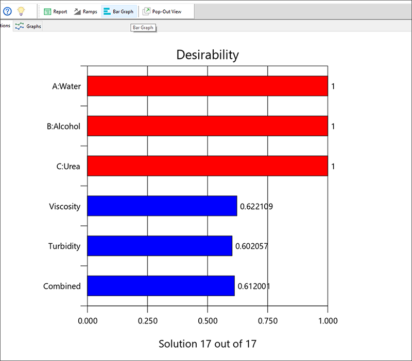Select the Bar Graph view button
This screenshot has width=412, height=361.
click(x=119, y=11)
